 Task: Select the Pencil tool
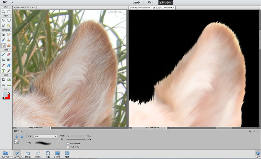(x=9, y=71)
